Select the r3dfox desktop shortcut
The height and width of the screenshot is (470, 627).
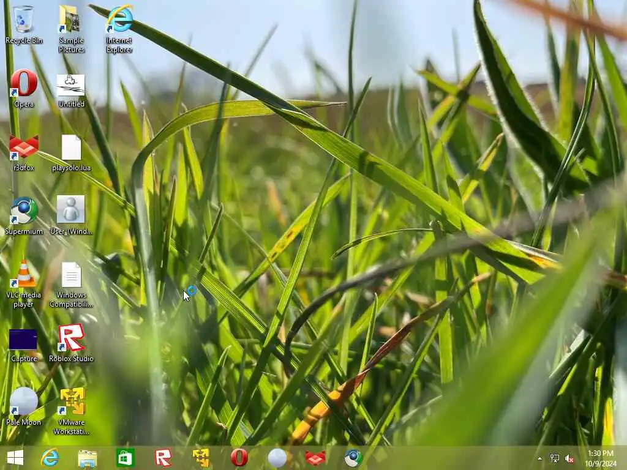point(24,153)
